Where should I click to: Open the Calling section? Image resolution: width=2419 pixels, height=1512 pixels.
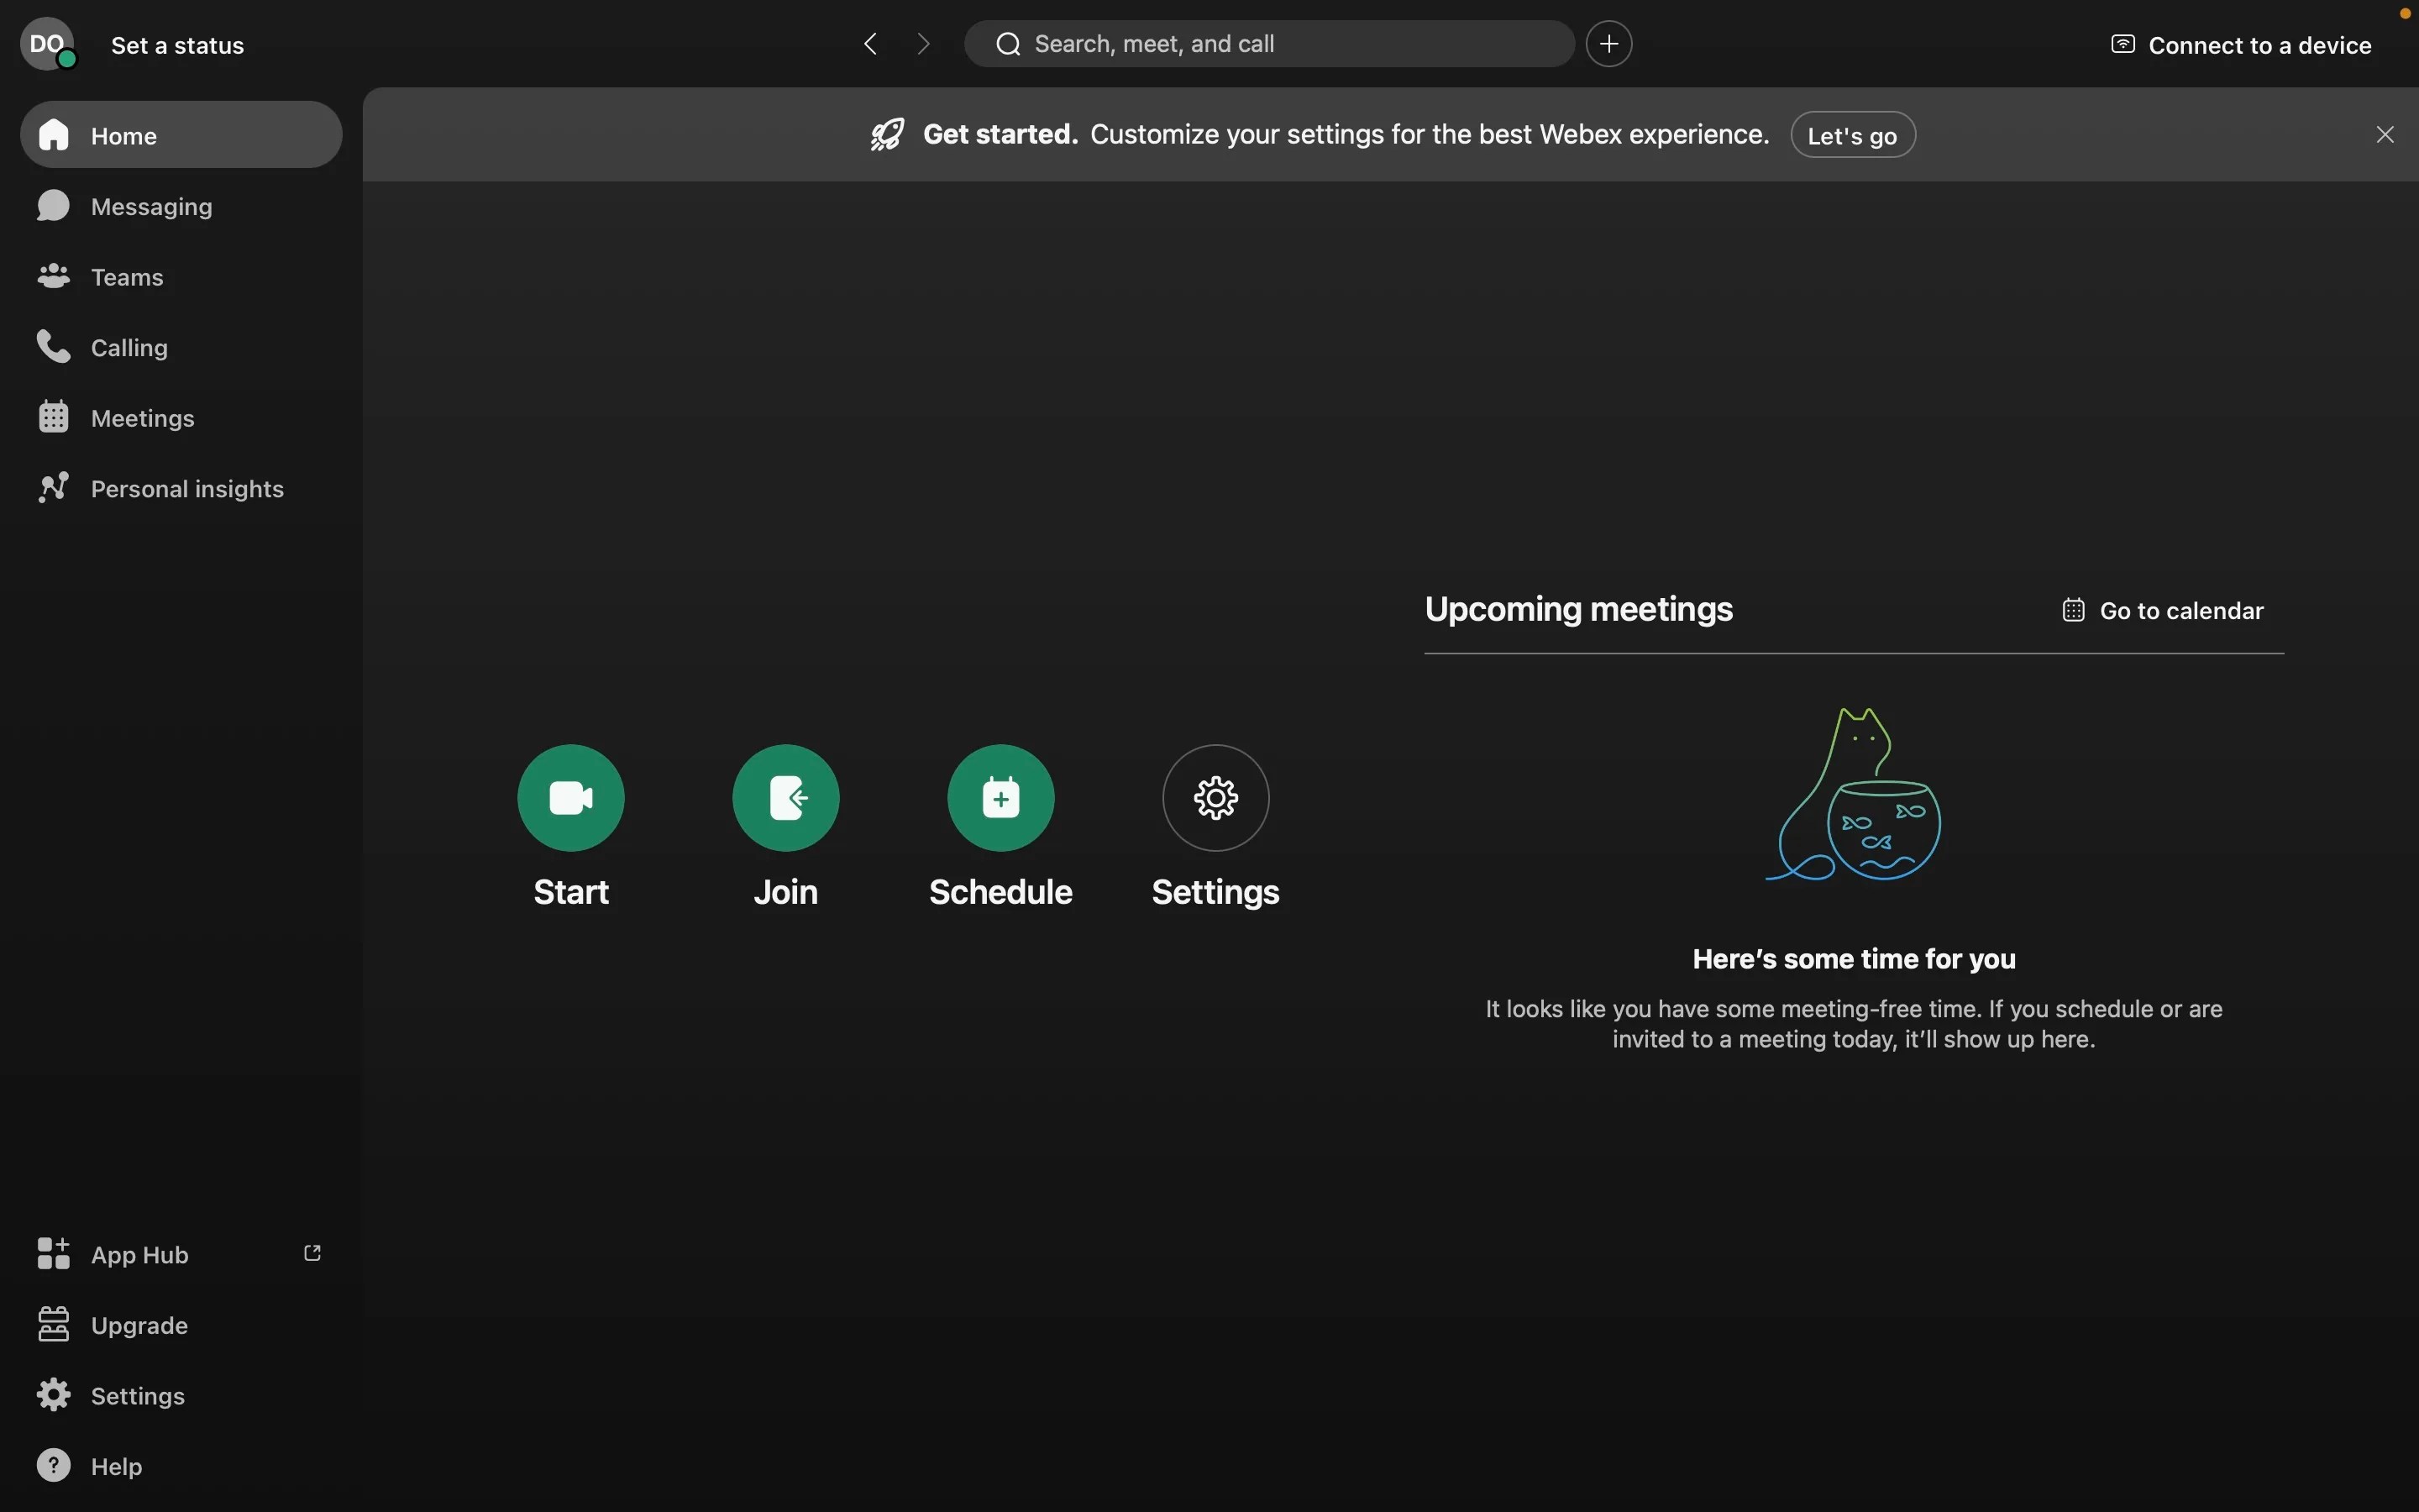pyautogui.click(x=128, y=347)
